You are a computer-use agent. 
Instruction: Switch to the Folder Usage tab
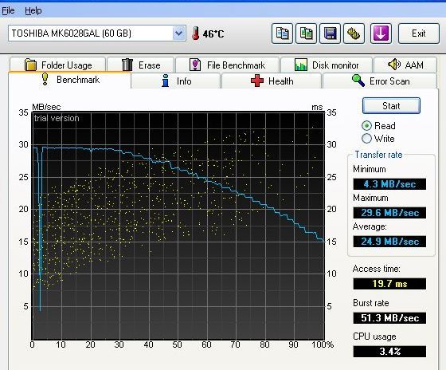tap(57, 65)
